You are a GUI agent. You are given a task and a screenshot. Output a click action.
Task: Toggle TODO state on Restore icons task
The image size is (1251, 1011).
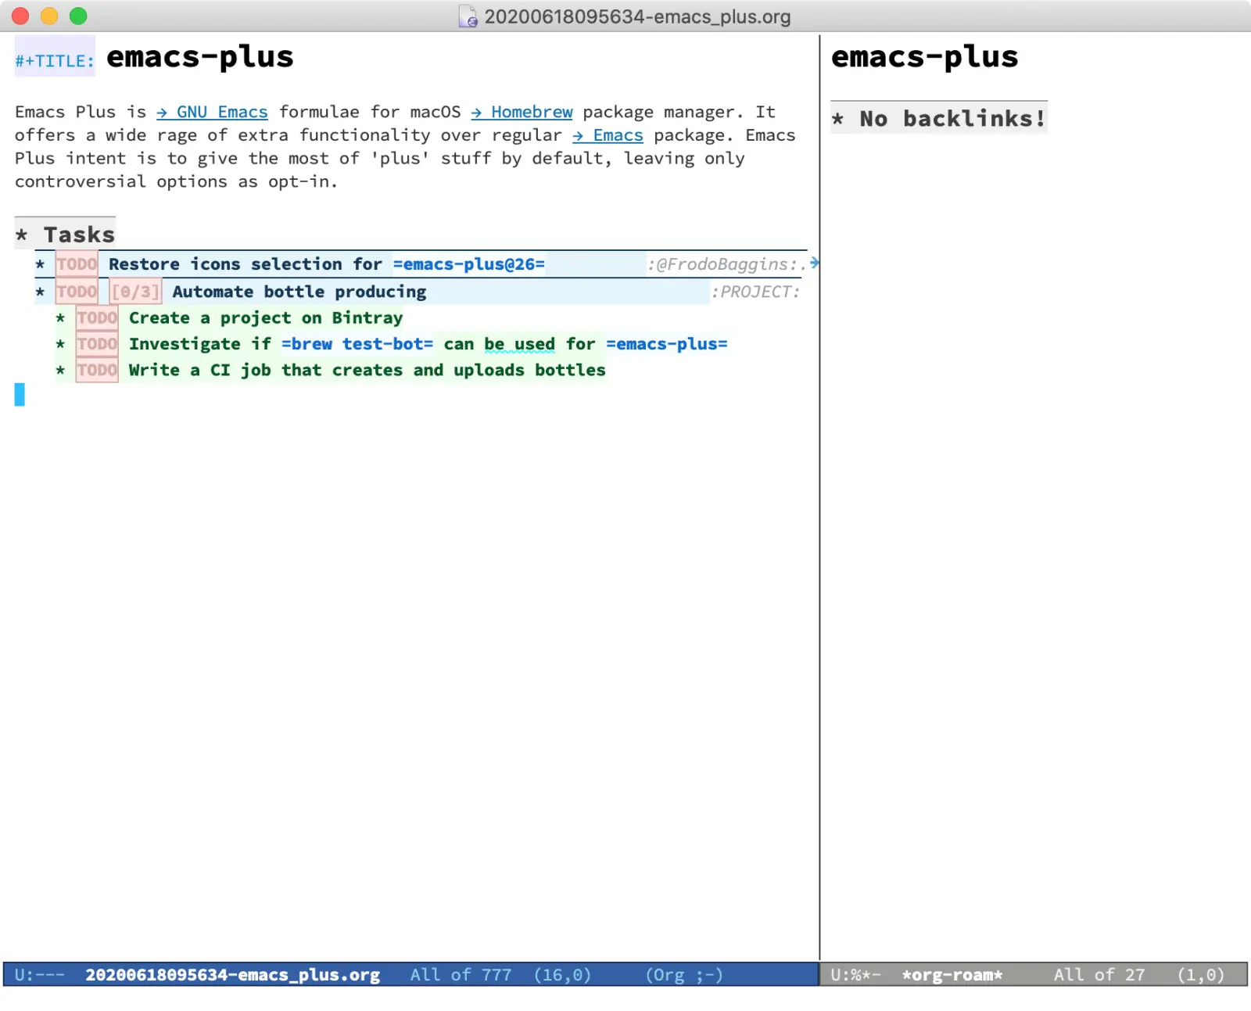tap(77, 264)
